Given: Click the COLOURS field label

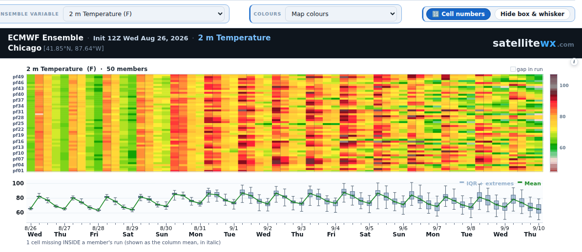Looking at the screenshot, I should pyautogui.click(x=267, y=14).
